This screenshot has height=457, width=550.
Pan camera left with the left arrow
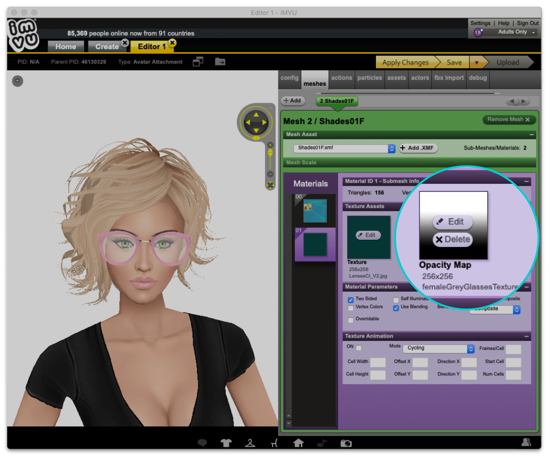click(x=248, y=123)
